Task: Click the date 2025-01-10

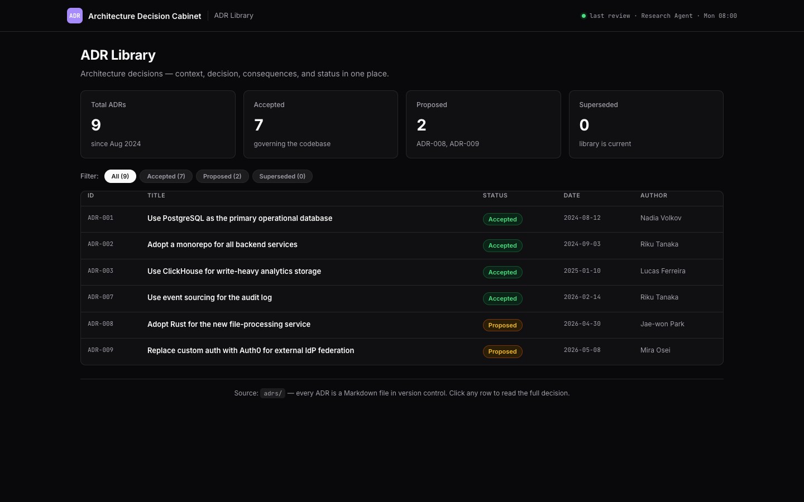Action: coord(582,271)
